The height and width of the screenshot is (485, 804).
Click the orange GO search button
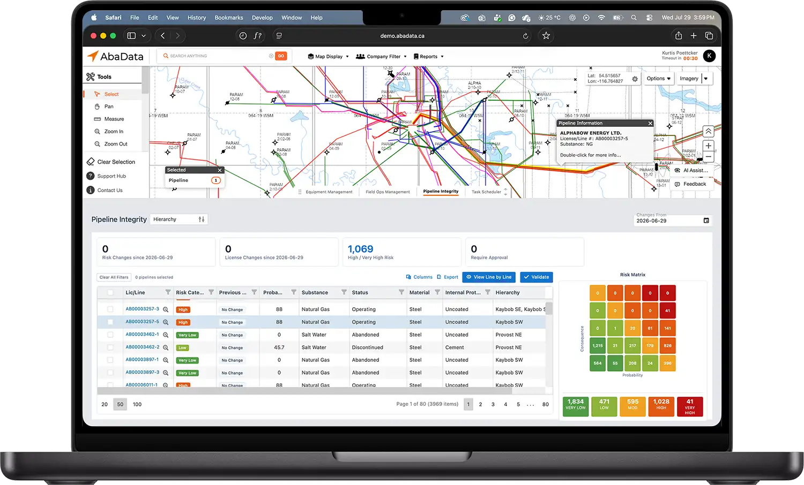tap(281, 56)
